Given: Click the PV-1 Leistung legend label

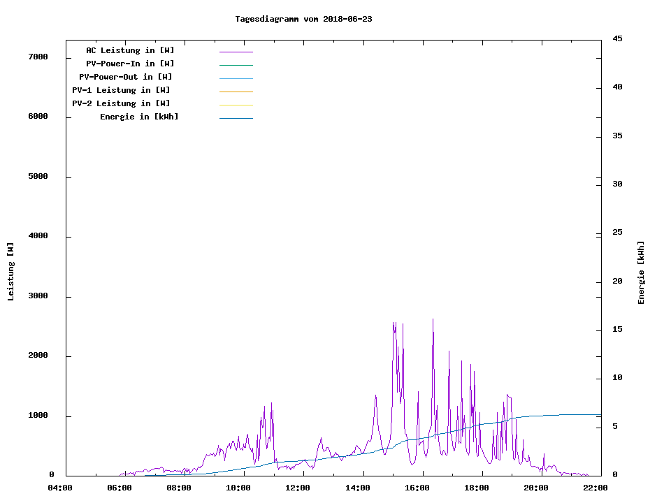Looking at the screenshot, I should pos(121,90).
